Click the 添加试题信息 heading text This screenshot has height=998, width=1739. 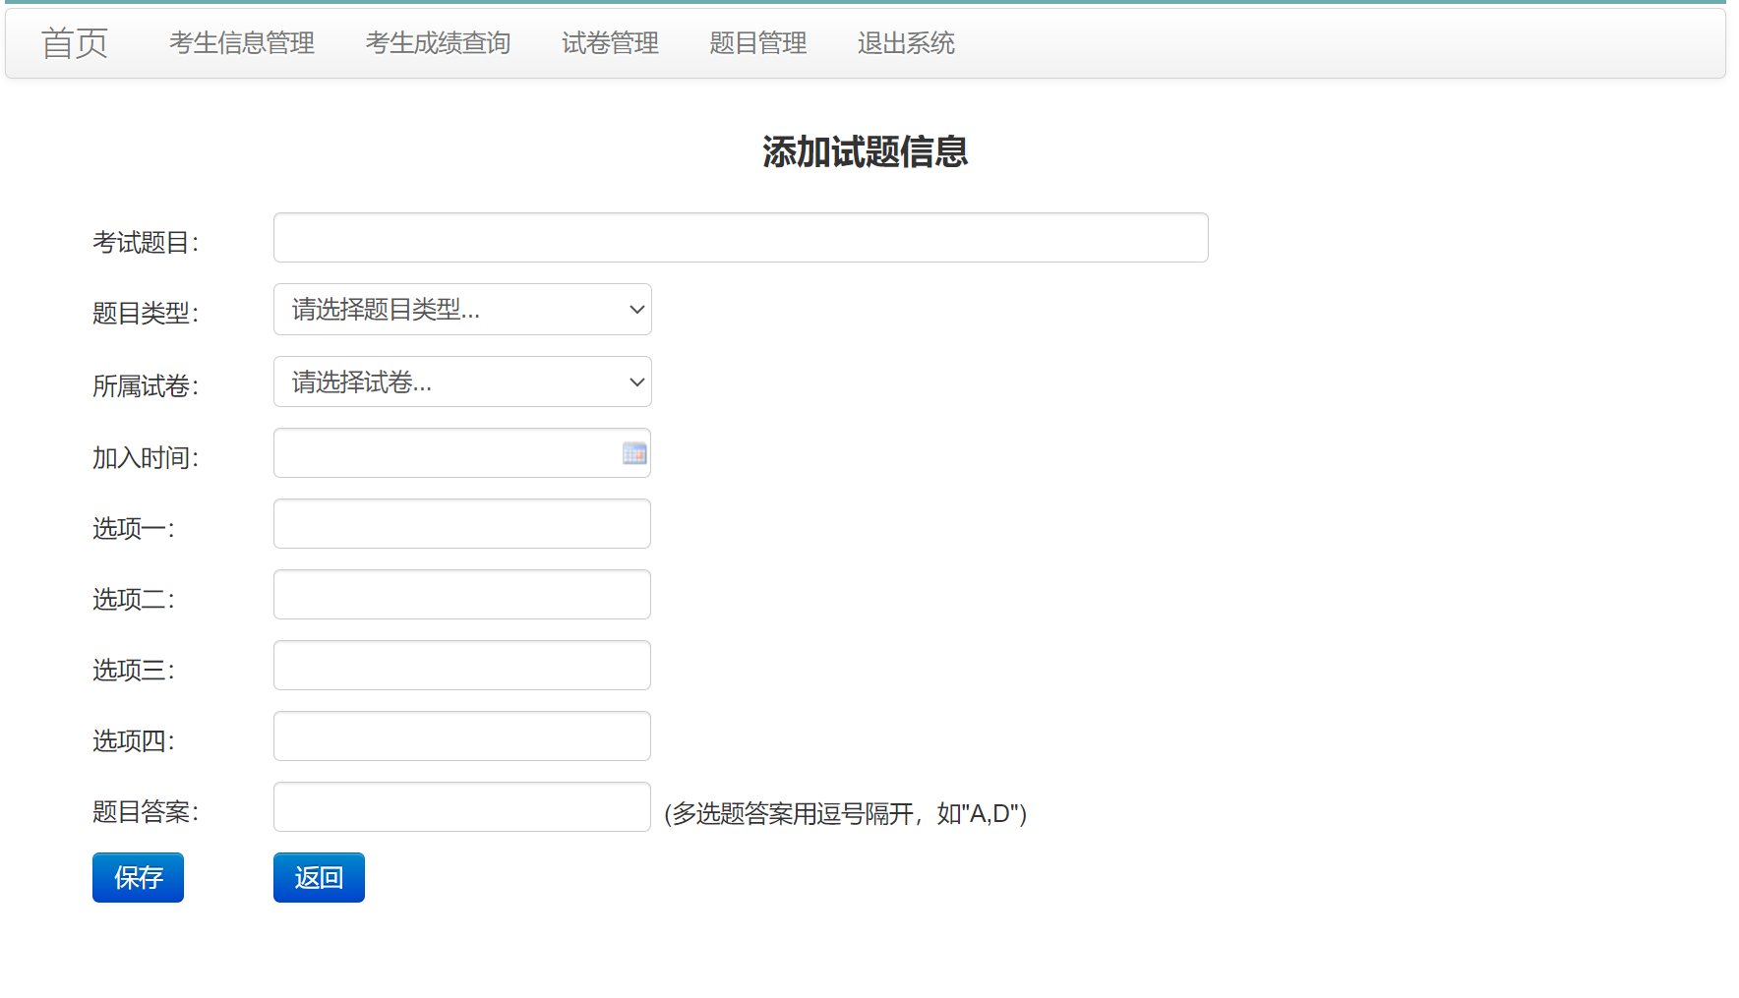pyautogui.click(x=866, y=152)
